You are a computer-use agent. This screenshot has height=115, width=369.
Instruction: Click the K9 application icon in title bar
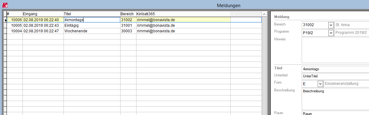tap(5, 5)
